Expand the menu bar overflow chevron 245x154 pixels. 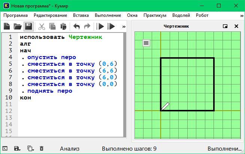point(242,16)
